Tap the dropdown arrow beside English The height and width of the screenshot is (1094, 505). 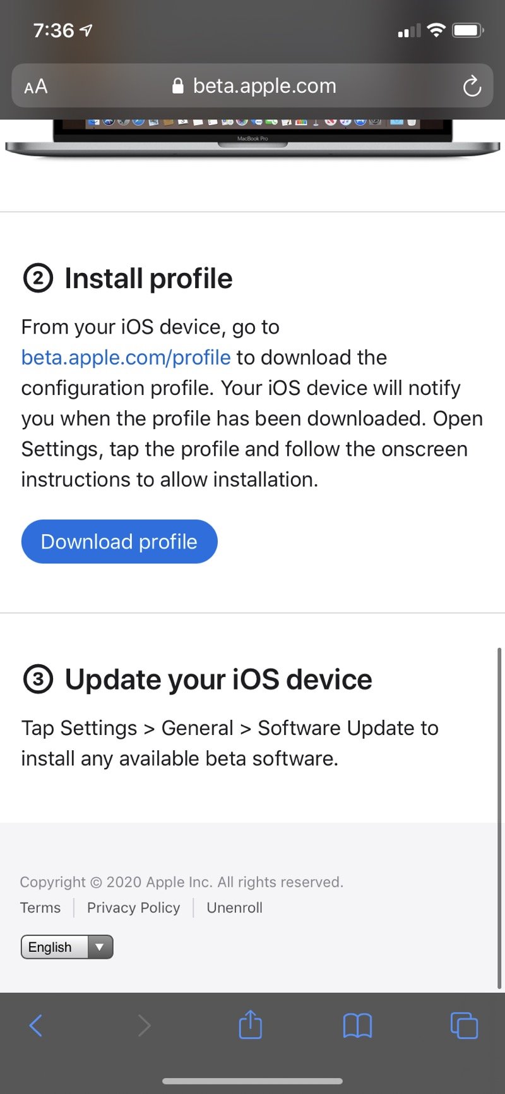(100, 947)
